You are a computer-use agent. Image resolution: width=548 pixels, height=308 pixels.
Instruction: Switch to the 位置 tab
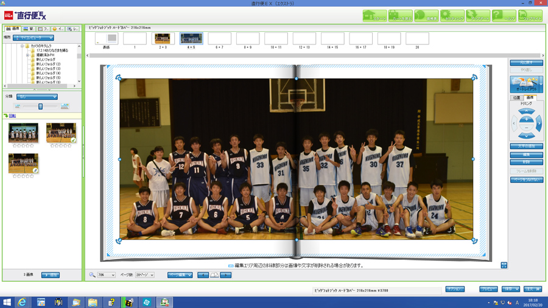point(516,97)
